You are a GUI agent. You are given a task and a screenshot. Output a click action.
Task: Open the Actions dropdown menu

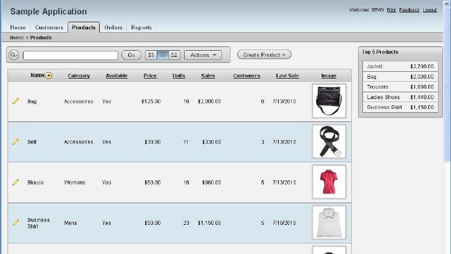point(203,55)
